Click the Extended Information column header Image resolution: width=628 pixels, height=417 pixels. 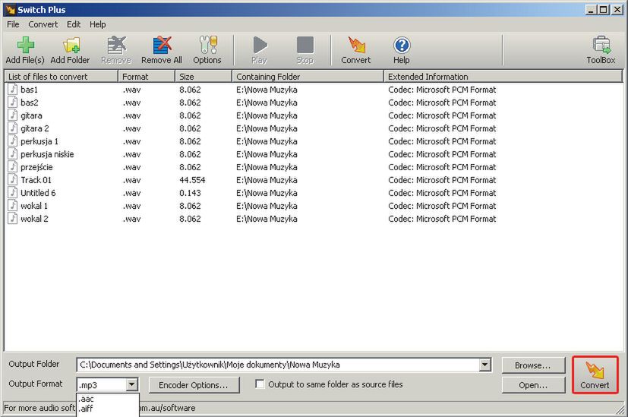[x=503, y=77]
